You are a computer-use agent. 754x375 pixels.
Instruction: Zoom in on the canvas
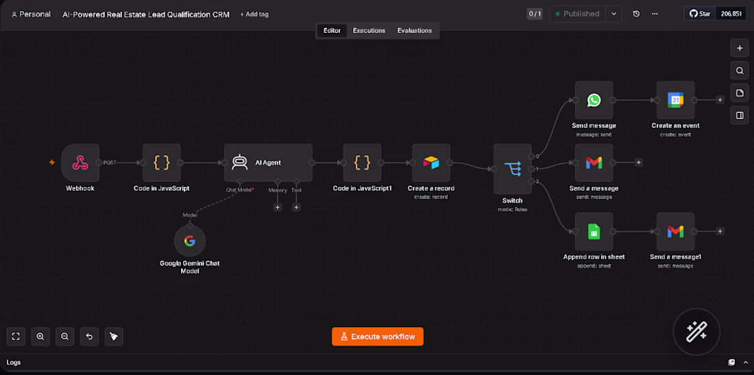click(x=40, y=337)
